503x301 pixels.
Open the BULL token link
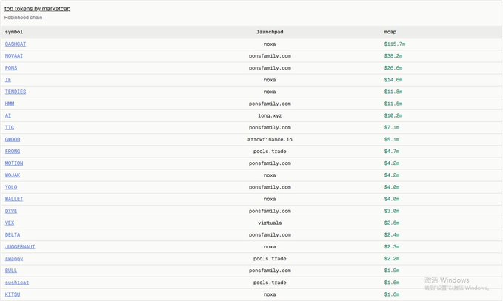click(x=11, y=271)
